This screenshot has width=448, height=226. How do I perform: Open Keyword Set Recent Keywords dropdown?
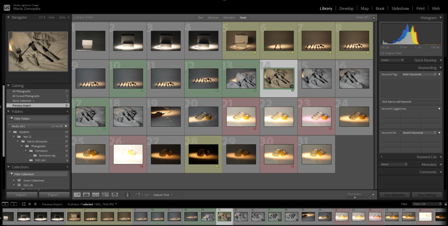pyautogui.click(x=420, y=133)
